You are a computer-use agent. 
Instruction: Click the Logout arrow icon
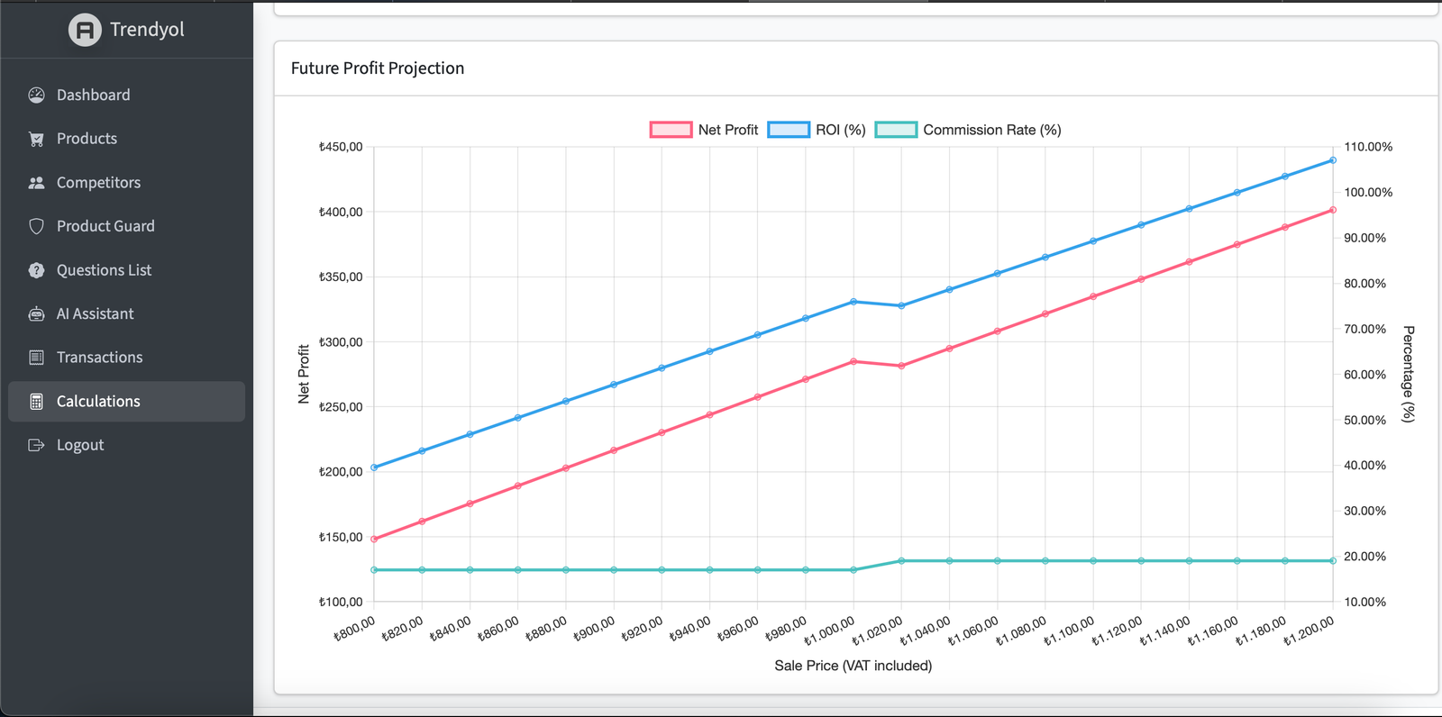click(36, 445)
